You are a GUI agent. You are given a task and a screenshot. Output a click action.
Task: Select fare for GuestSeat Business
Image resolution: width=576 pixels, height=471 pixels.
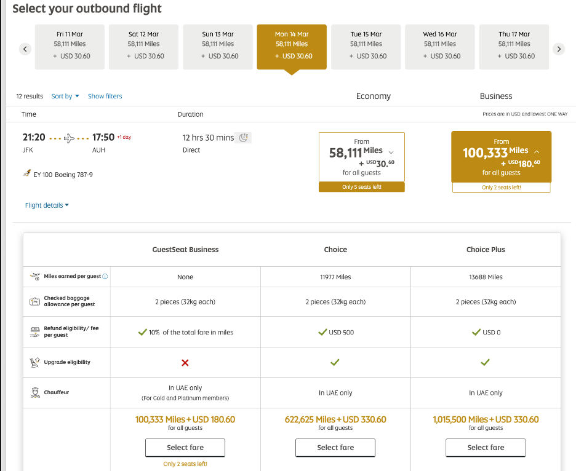click(185, 448)
